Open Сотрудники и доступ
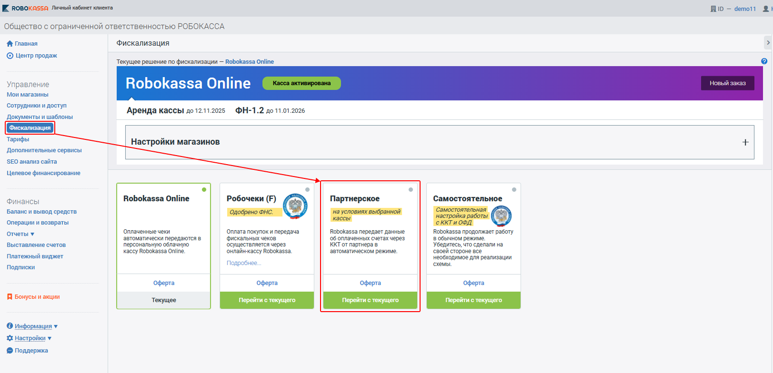Image resolution: width=773 pixels, height=373 pixels. [x=37, y=105]
